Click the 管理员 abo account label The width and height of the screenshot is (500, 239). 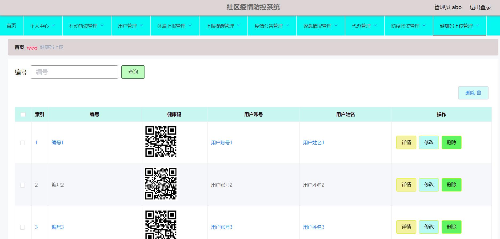click(x=448, y=7)
